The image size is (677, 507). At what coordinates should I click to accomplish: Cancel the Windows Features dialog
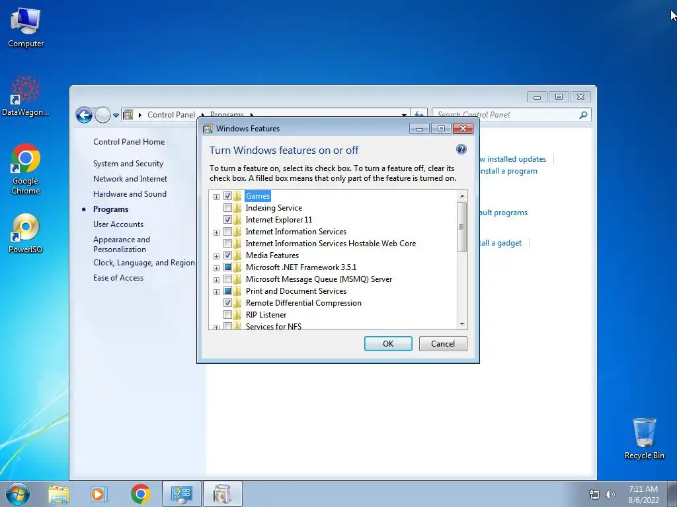click(443, 343)
